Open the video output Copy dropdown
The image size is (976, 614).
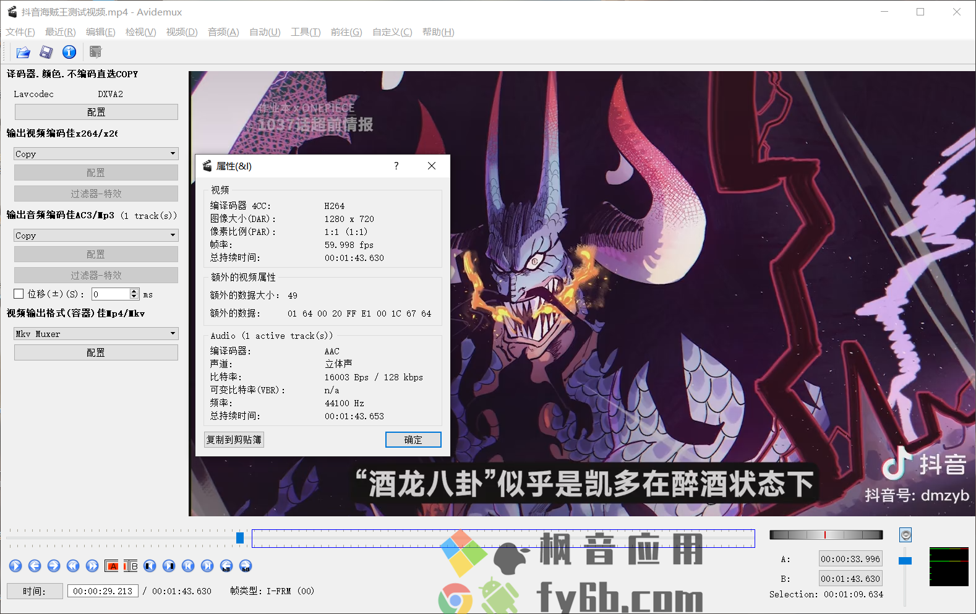click(96, 153)
